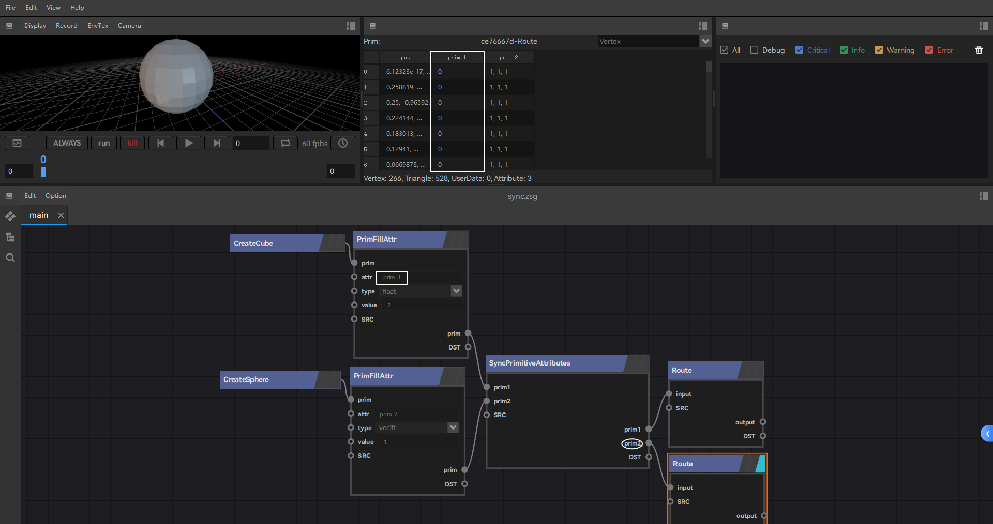This screenshot has height=524, width=993.
Task: Close the main tab
Action: [61, 215]
